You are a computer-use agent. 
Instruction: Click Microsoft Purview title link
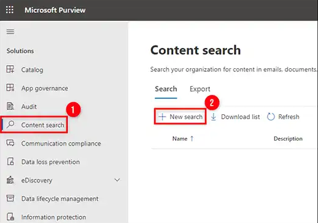pyautogui.click(x=55, y=10)
